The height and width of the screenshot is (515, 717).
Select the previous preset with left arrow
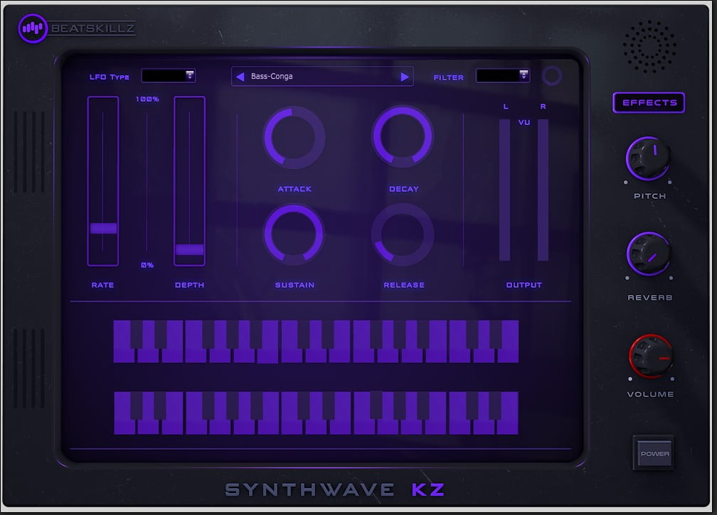(240, 77)
